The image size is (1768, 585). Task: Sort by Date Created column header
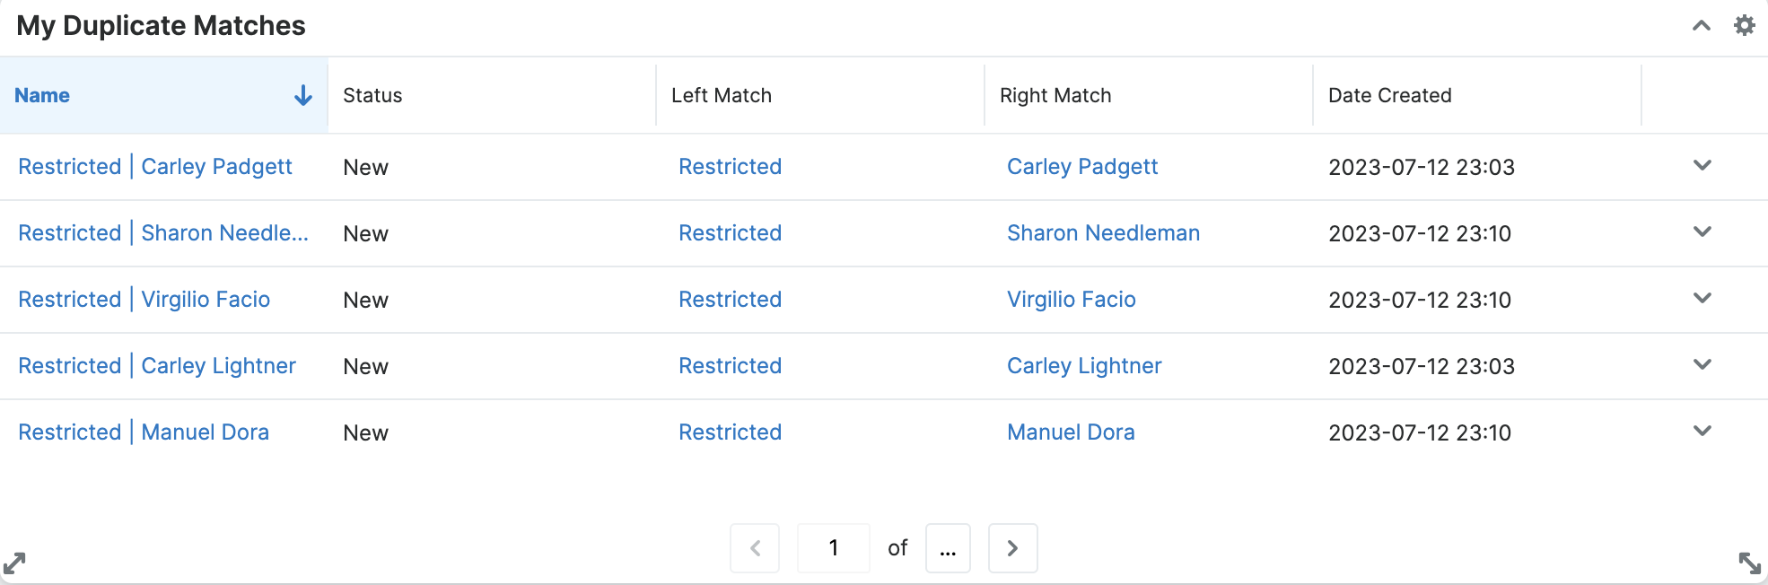point(1389,95)
